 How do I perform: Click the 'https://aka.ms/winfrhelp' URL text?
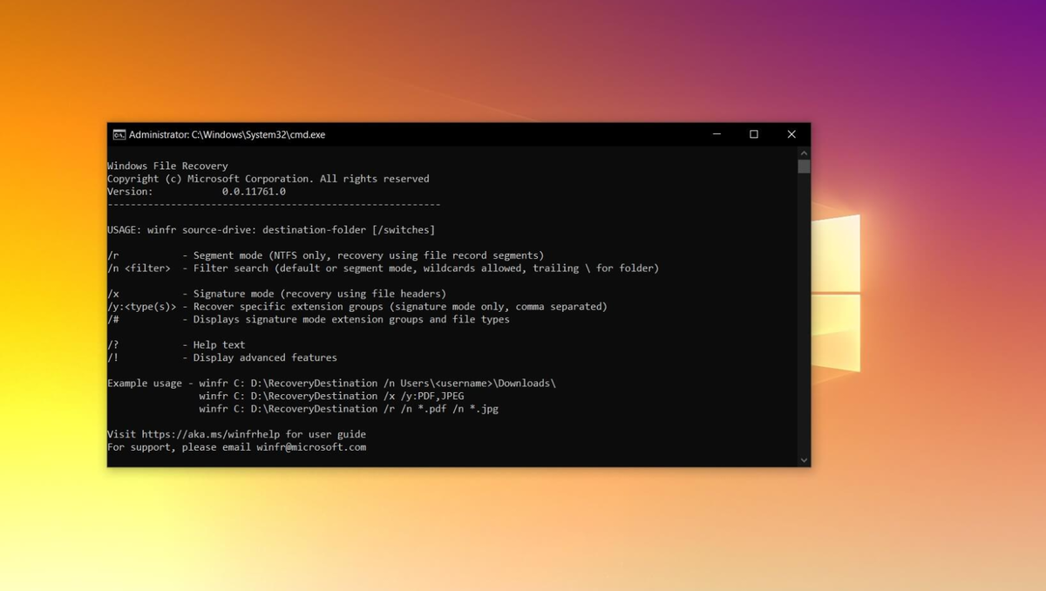[210, 434]
